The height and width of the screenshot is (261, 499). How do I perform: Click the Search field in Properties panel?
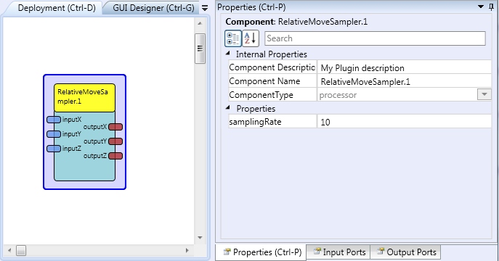(375, 38)
